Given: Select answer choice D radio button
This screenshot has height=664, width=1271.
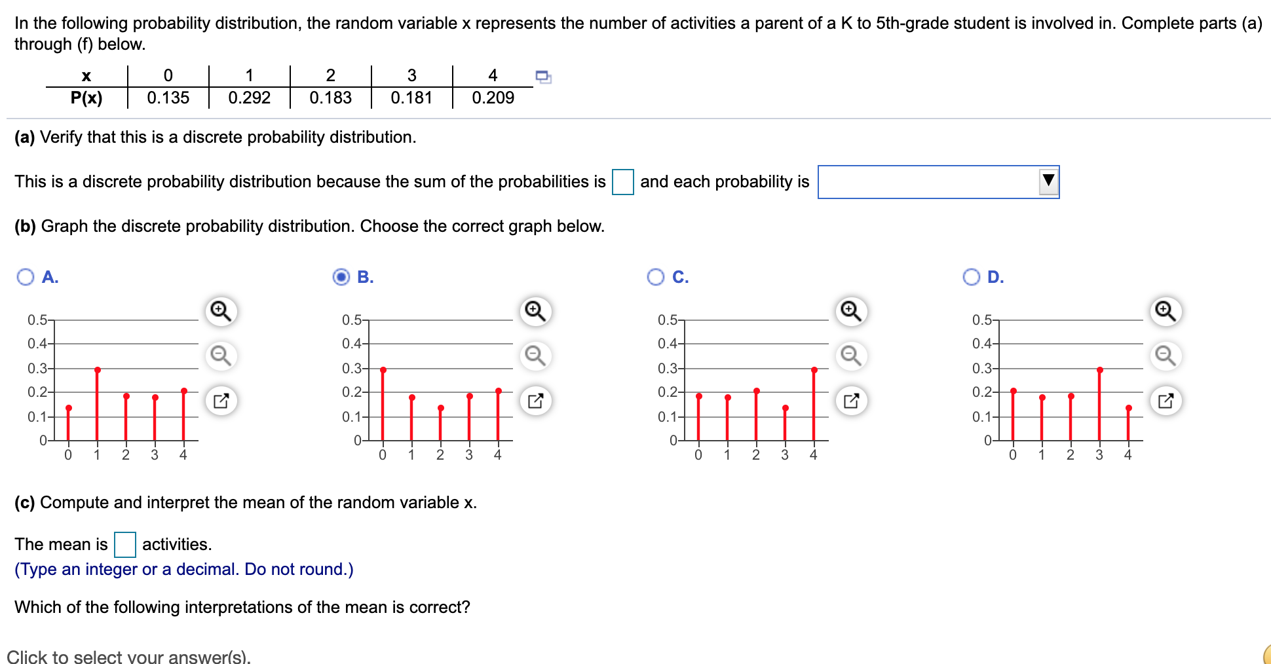Looking at the screenshot, I should 971,277.
